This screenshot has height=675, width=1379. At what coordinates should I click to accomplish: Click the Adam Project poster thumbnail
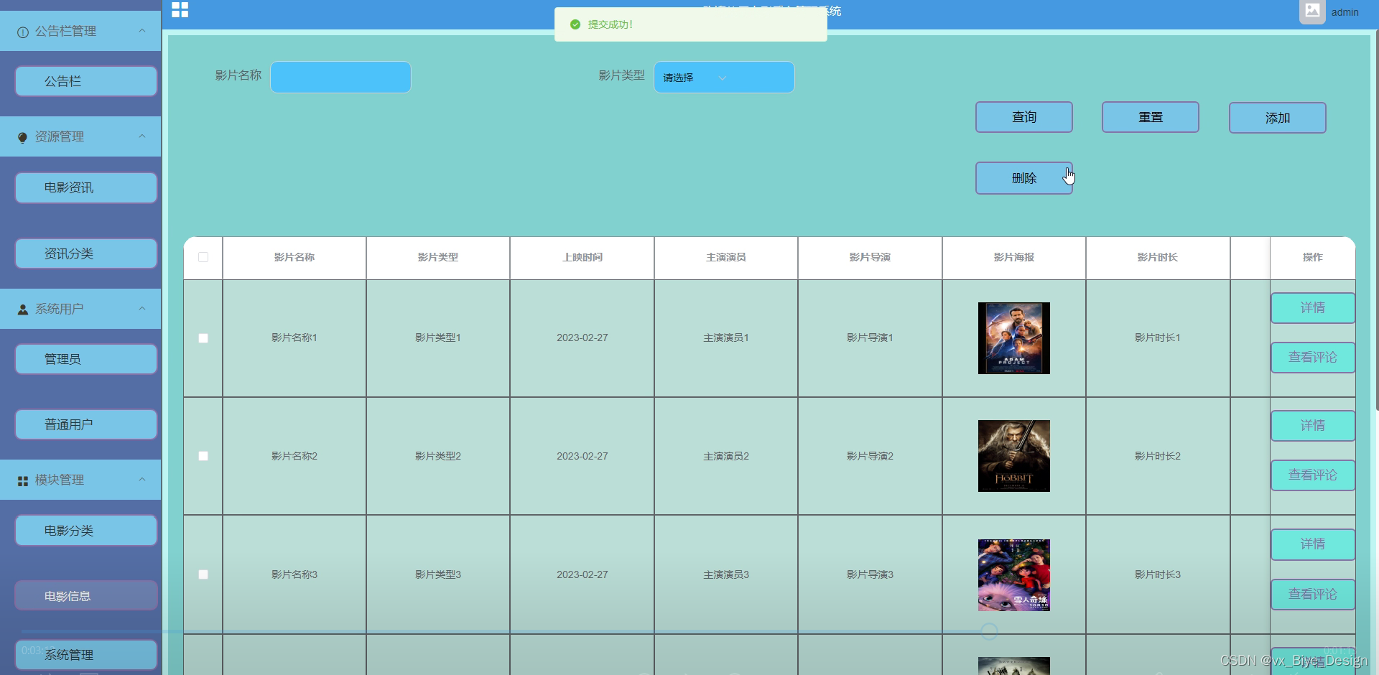coord(1014,338)
